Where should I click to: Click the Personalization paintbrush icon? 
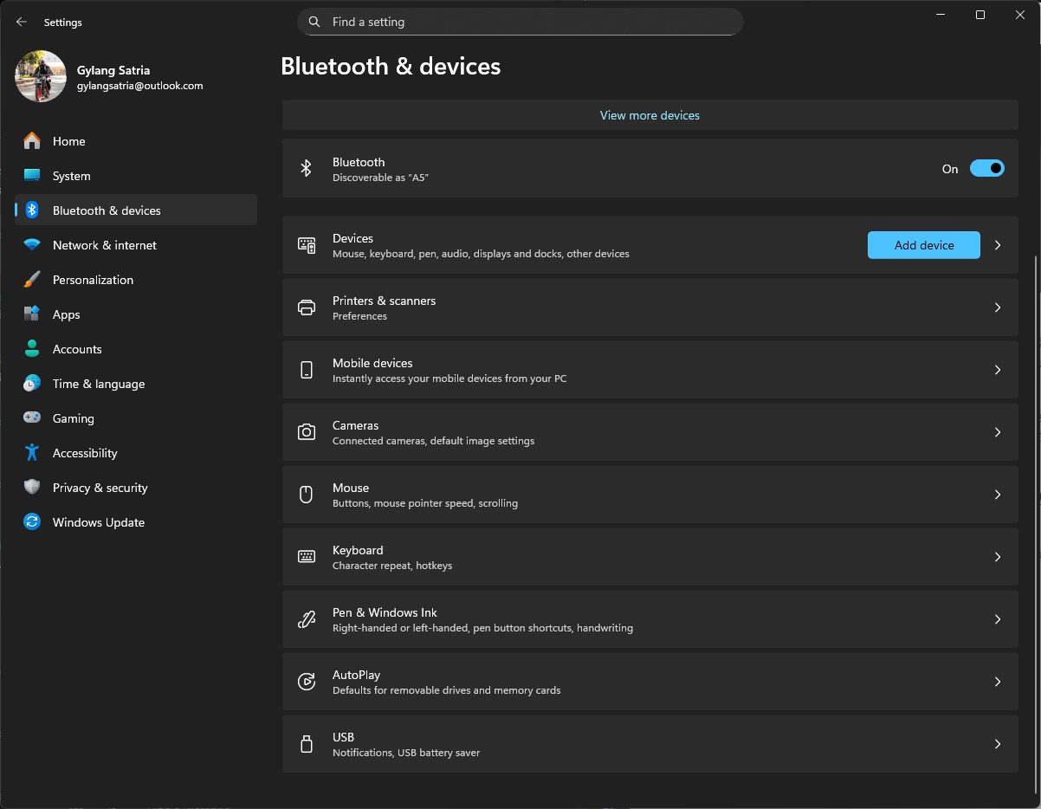pos(32,280)
